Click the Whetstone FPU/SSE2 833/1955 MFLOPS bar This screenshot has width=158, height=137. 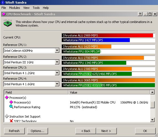click(108, 85)
